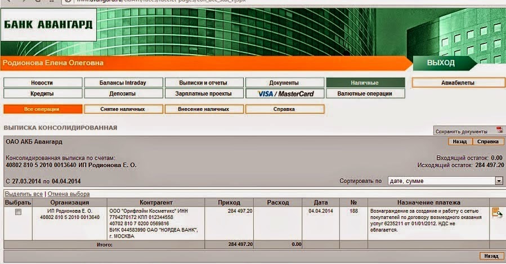Go to Депозиты

click(124, 93)
